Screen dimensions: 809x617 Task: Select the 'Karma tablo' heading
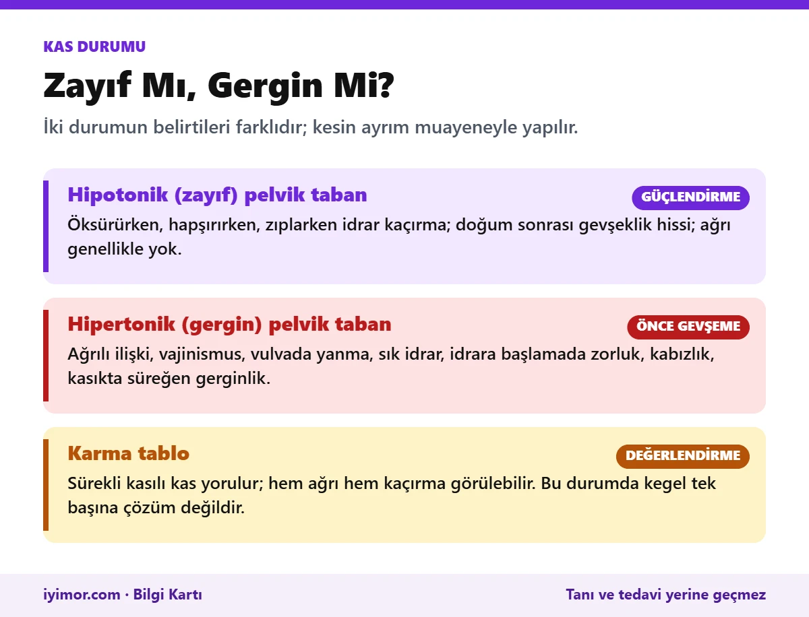click(129, 453)
